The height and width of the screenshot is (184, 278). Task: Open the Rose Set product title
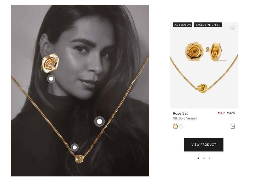180,113
